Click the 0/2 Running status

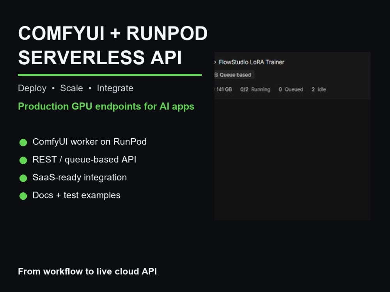pyautogui.click(x=255, y=90)
